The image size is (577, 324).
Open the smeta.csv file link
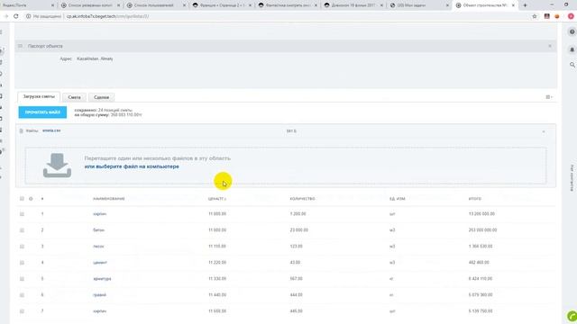(51, 130)
